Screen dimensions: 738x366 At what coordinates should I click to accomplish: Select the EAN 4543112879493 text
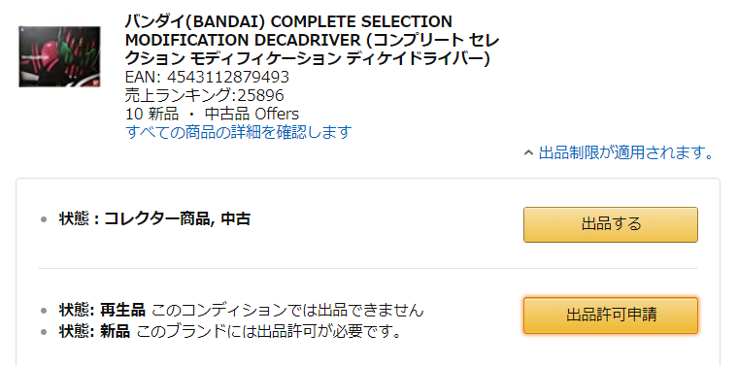(x=207, y=77)
